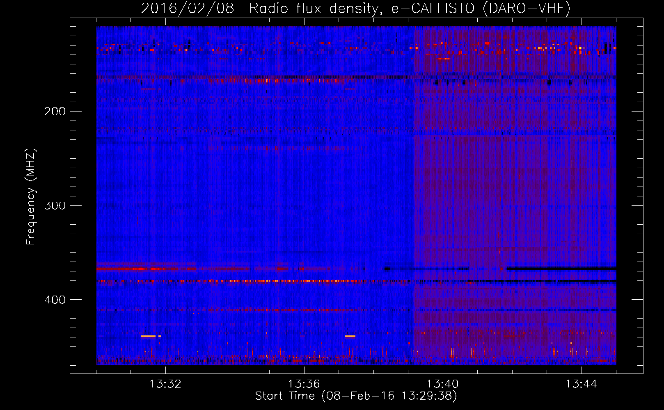Click the 'Start Time (08-Feb-16 13:29:38)' label
This screenshot has height=410, width=664.
(x=356, y=396)
